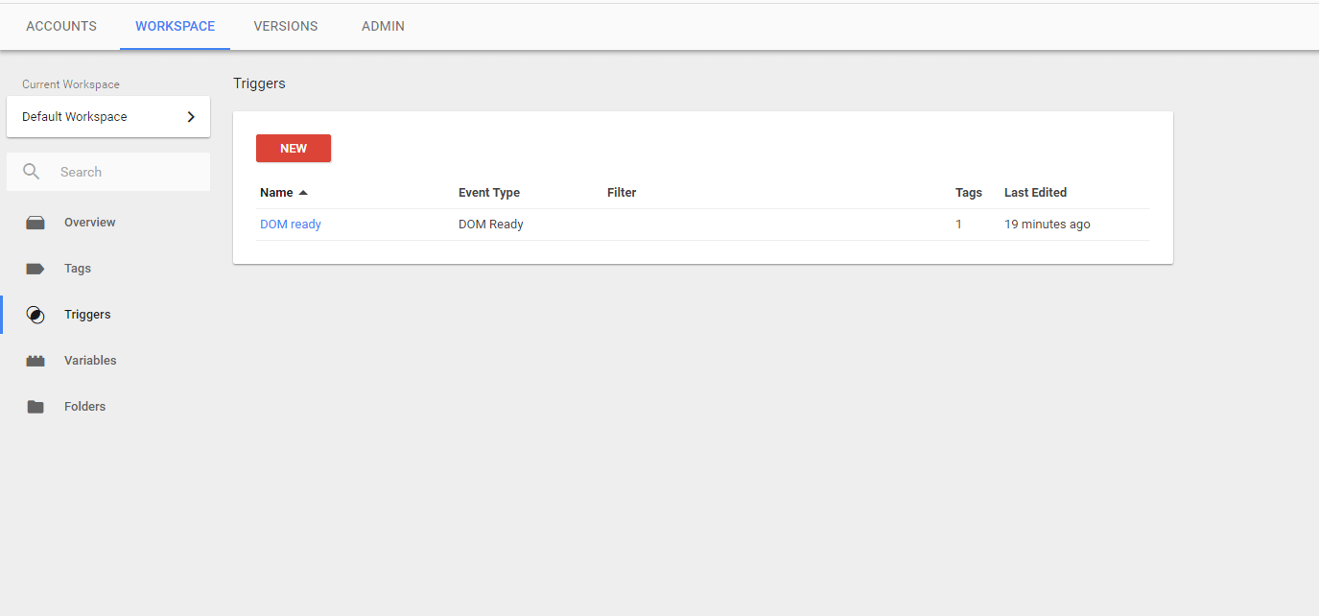Select the Triggers circle icon in sidebar

35,315
